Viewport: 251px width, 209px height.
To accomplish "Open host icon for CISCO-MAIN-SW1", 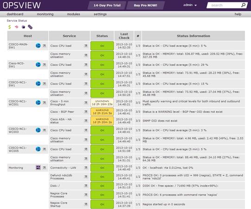I will click(x=38, y=46).
